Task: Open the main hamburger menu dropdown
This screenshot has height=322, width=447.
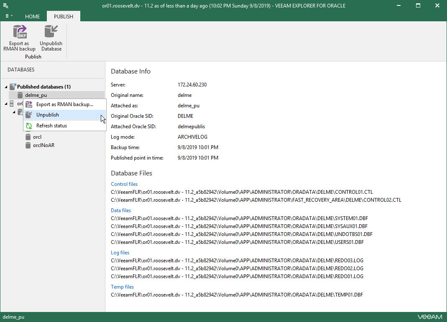Action: tap(9, 16)
